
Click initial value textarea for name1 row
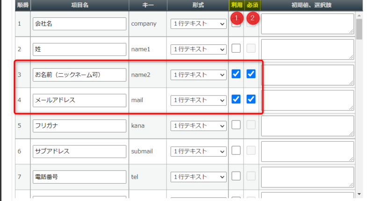[x=308, y=49]
